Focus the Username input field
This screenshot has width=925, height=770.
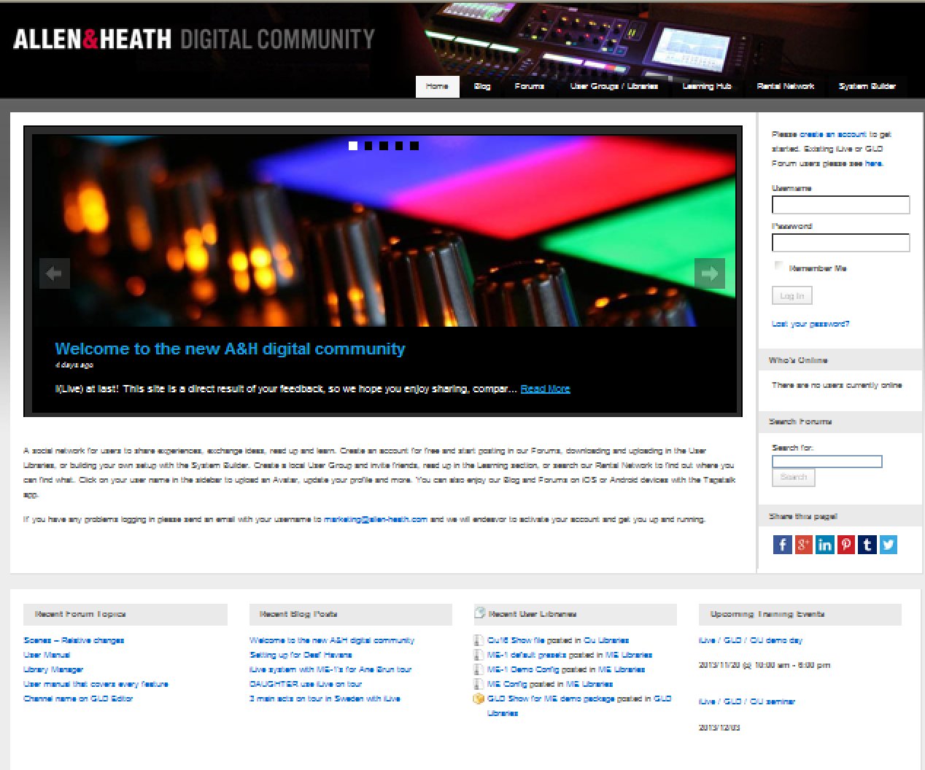[x=841, y=205]
